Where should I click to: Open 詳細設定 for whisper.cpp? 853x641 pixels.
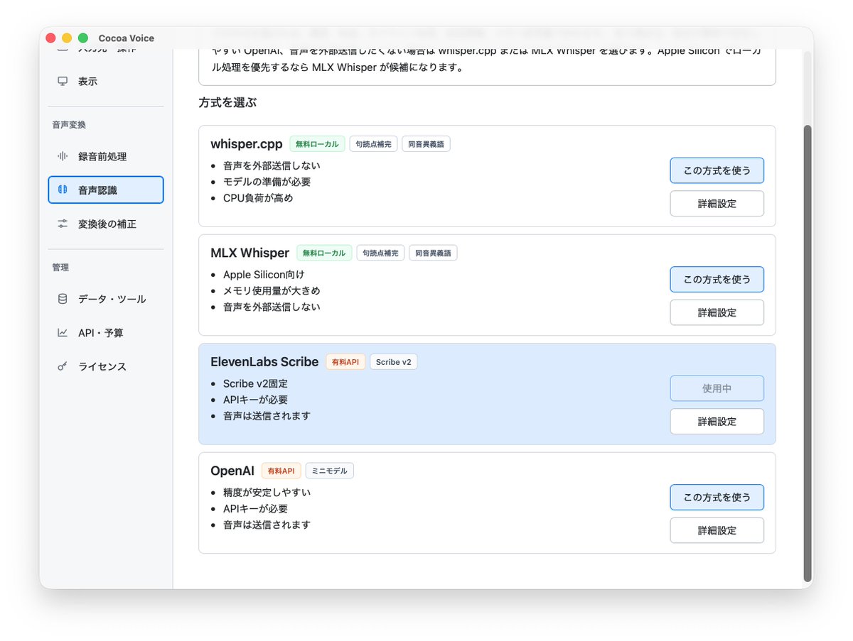(717, 203)
